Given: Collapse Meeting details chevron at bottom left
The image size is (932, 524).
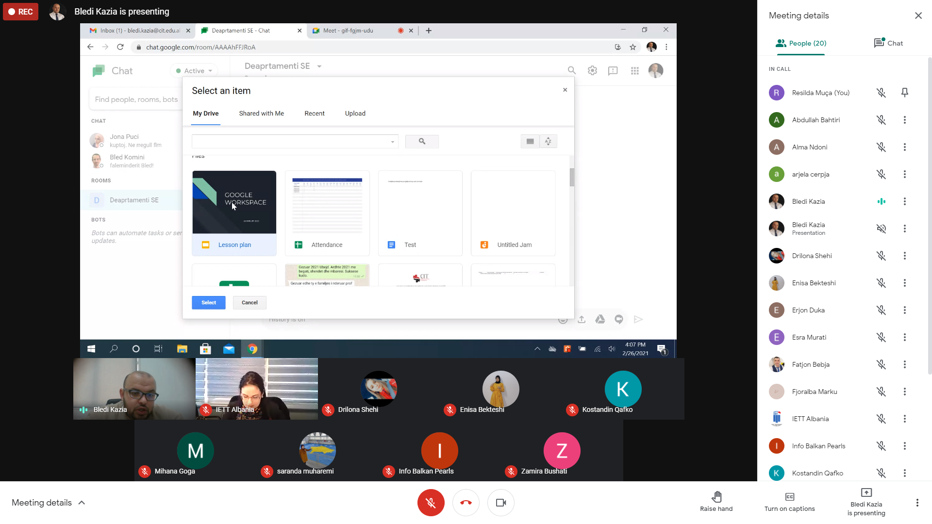Looking at the screenshot, I should [x=82, y=503].
